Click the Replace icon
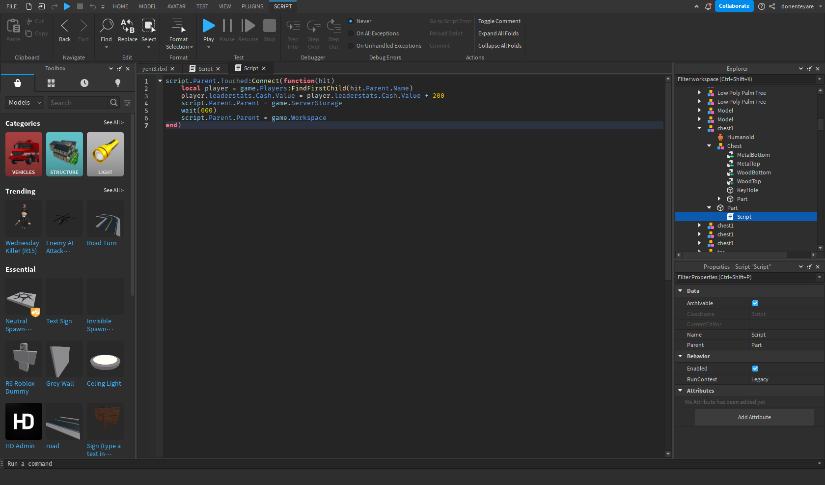The image size is (825, 485). pyautogui.click(x=127, y=26)
